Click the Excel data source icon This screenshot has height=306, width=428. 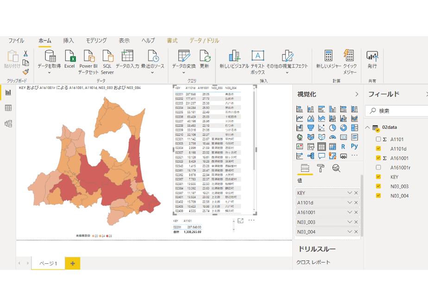click(x=69, y=59)
